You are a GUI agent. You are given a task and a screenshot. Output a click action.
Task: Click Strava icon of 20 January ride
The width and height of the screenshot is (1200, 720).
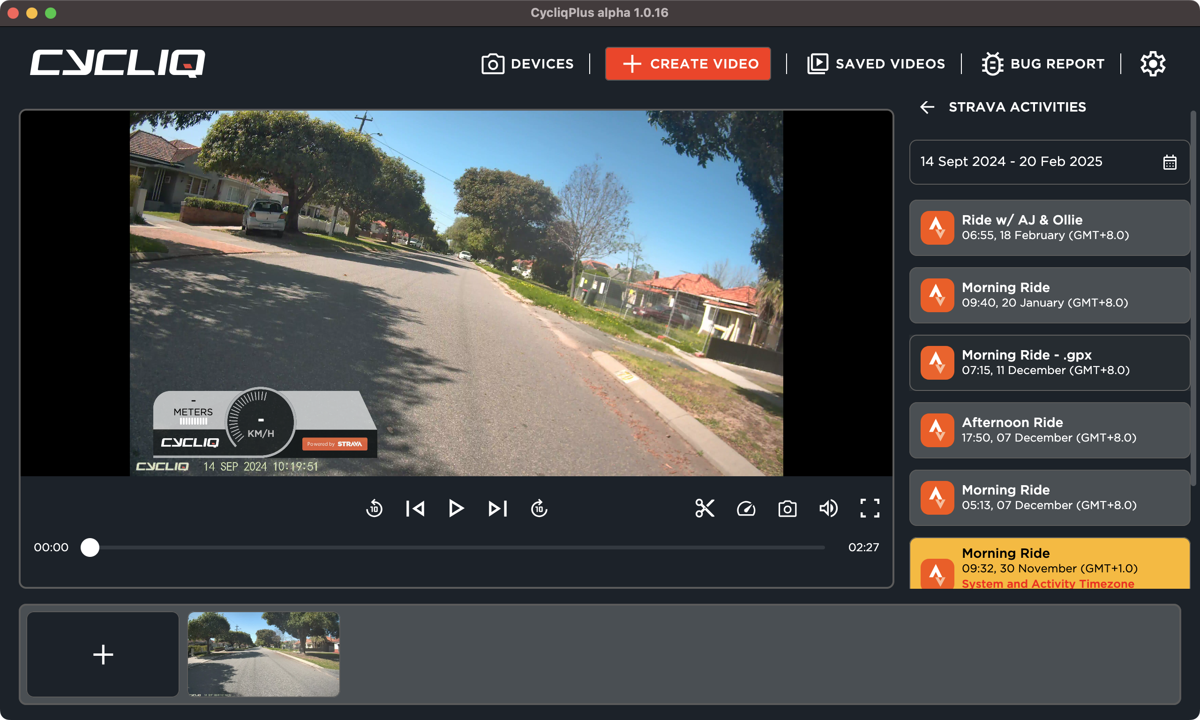click(x=937, y=295)
